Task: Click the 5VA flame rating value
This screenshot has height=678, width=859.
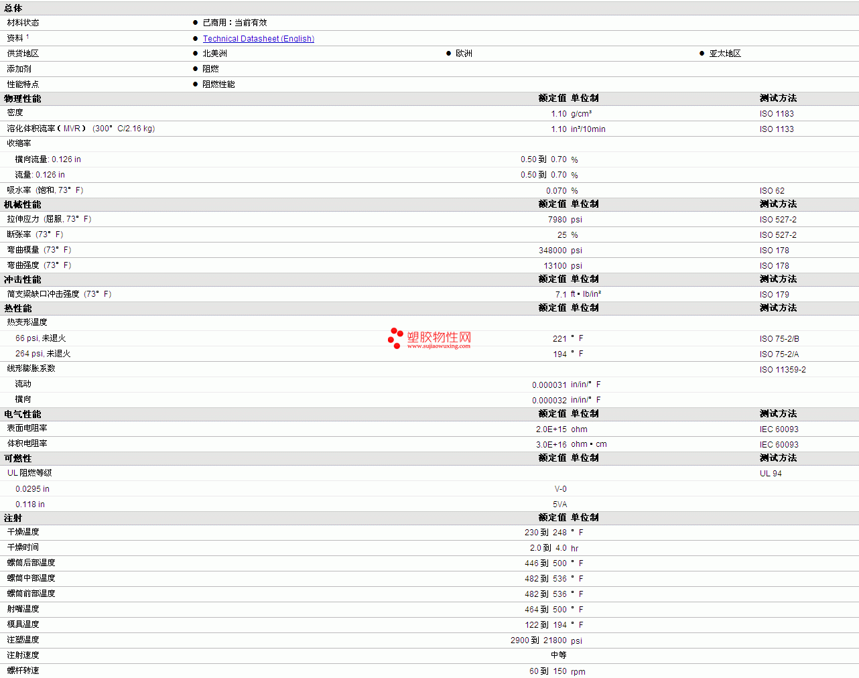Action: [x=559, y=504]
